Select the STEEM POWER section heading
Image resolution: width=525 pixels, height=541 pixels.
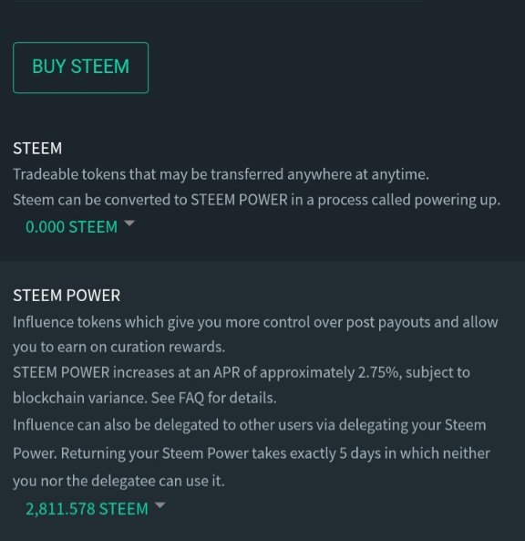pos(67,296)
